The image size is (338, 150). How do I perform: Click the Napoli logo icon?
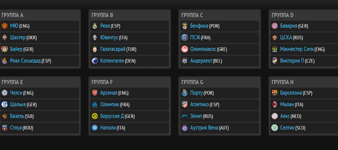tap(95, 128)
